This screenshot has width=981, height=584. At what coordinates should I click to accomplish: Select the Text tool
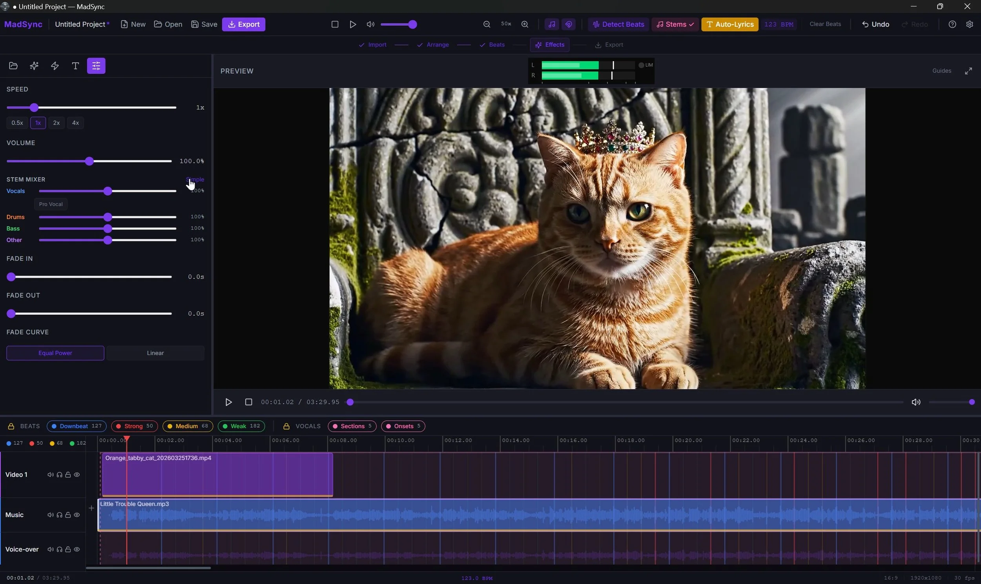[x=75, y=66]
